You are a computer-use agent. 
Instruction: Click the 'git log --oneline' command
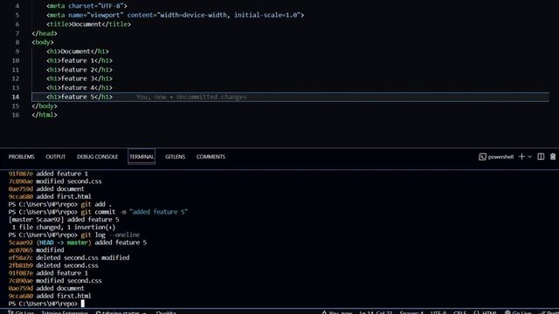click(x=110, y=235)
